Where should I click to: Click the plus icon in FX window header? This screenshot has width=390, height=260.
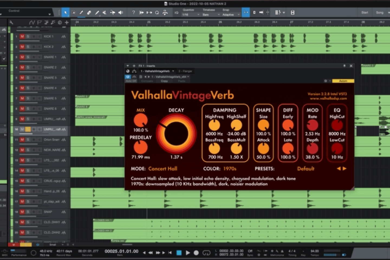[x=134, y=66]
